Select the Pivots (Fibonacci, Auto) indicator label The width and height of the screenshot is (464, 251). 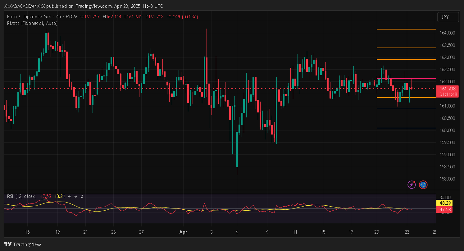[32, 23]
